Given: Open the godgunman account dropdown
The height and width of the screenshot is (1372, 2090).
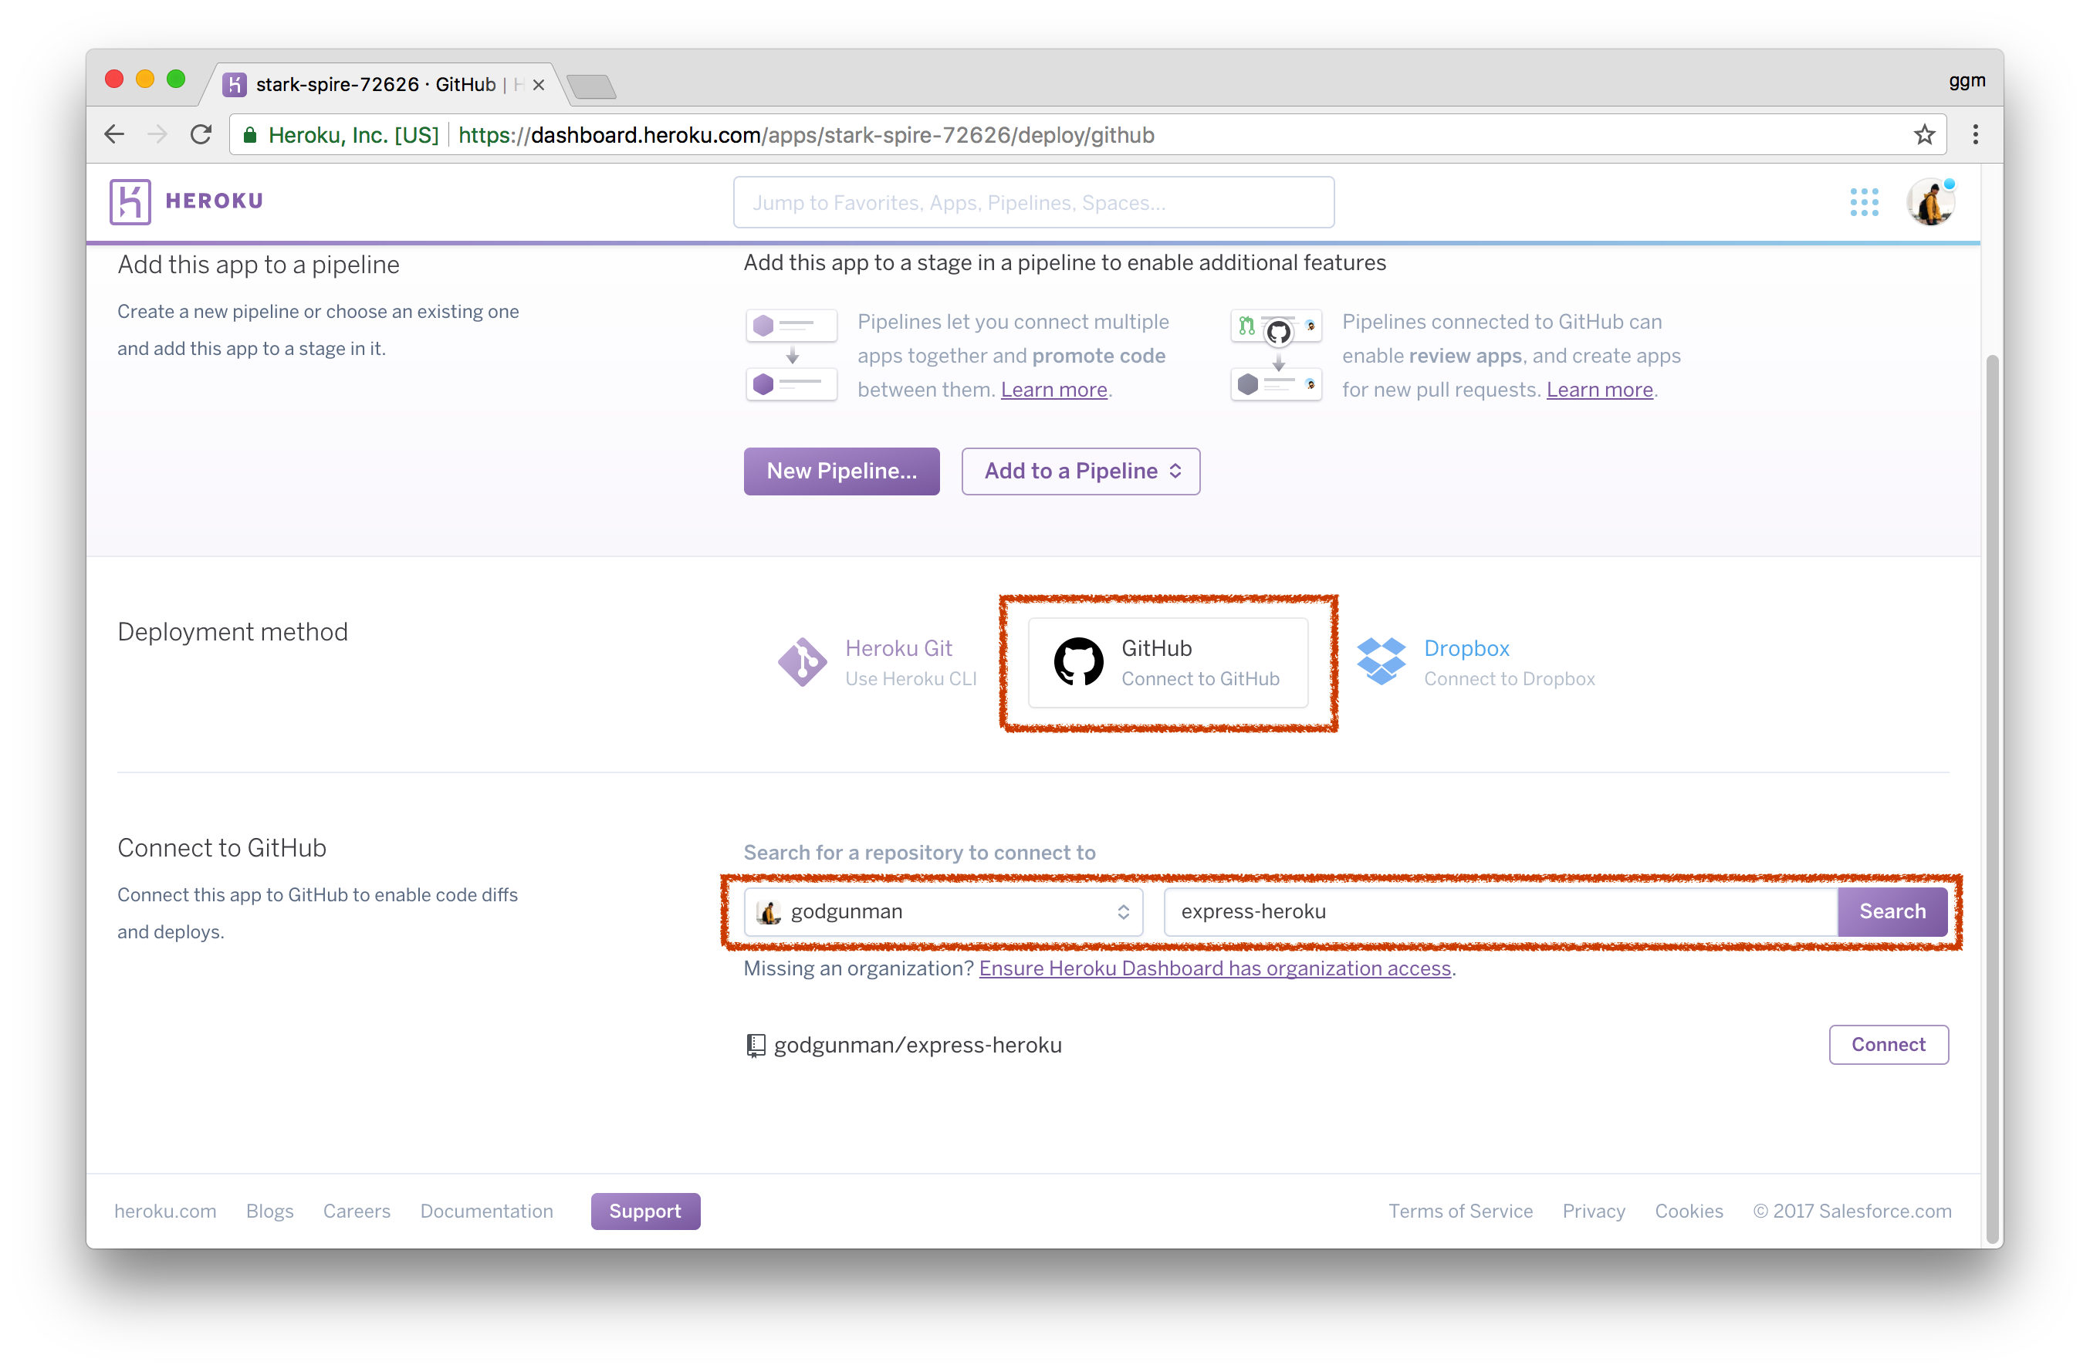Looking at the screenshot, I should pos(943,911).
